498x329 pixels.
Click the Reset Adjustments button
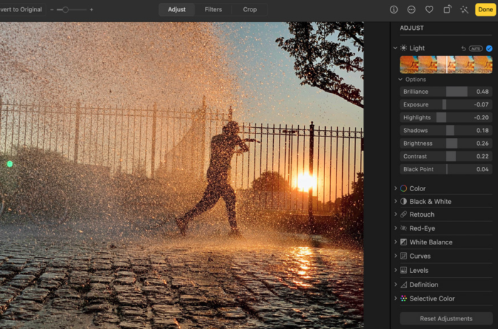pyautogui.click(x=445, y=318)
